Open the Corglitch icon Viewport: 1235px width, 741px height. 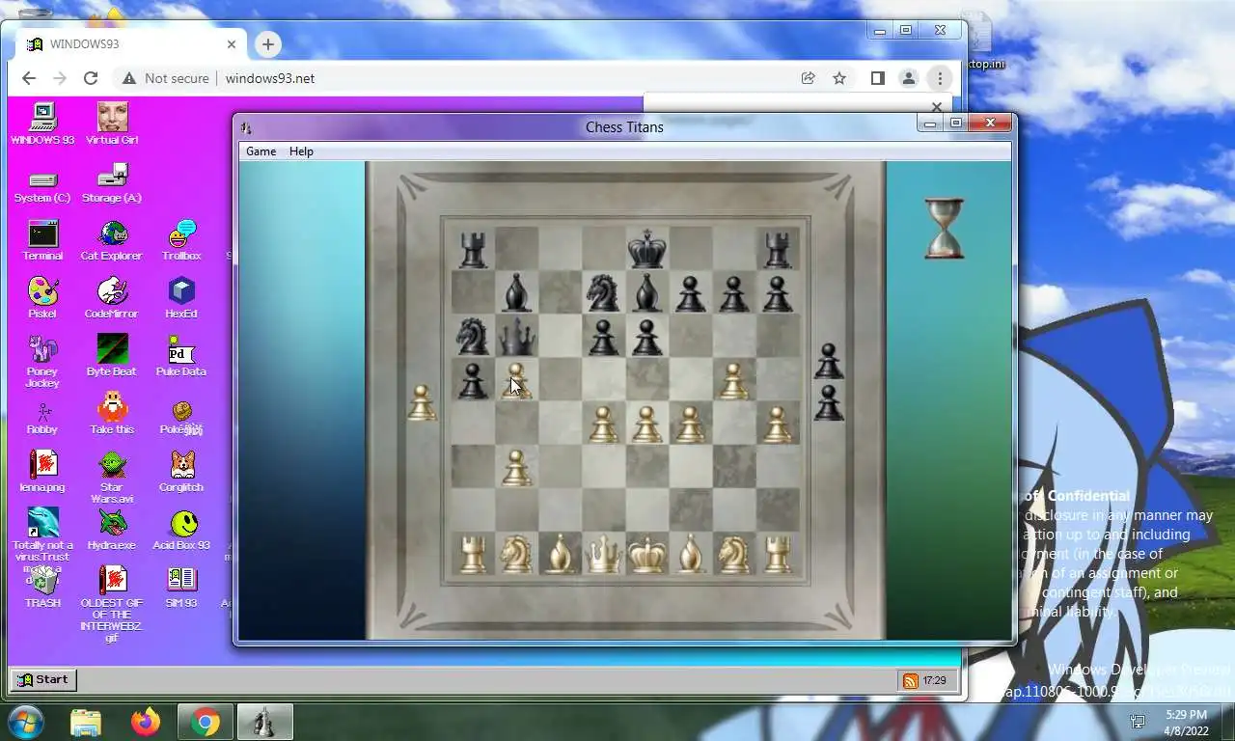(181, 472)
